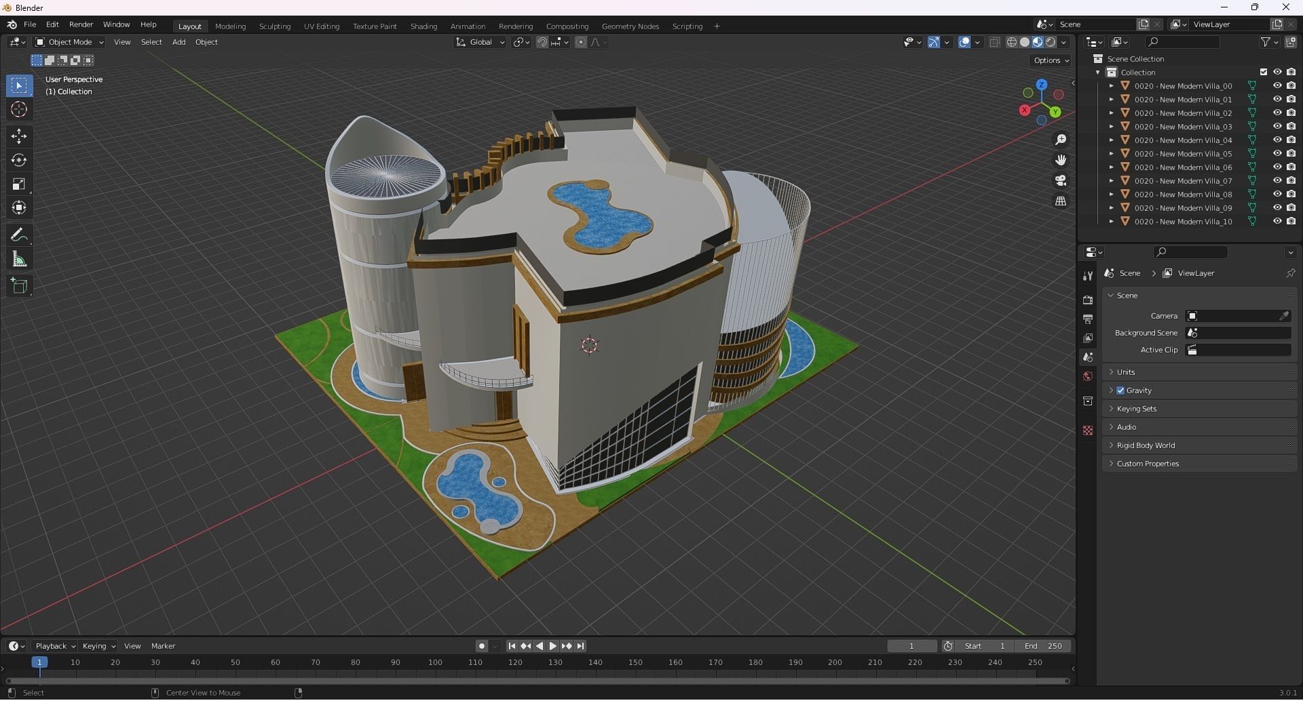Click the outliner search field
Image resolution: width=1303 pixels, height=705 pixels.
[1182, 42]
